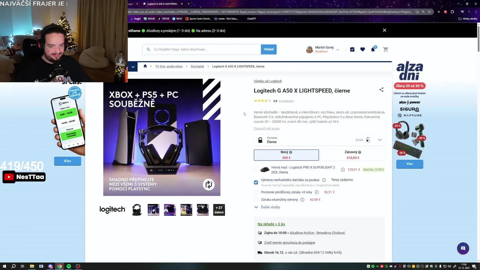Open File Explorer from taskbar

(x=32, y=266)
